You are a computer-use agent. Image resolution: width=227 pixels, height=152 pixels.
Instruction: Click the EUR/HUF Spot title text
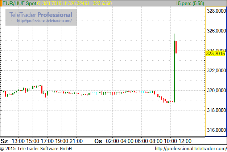[19, 3]
